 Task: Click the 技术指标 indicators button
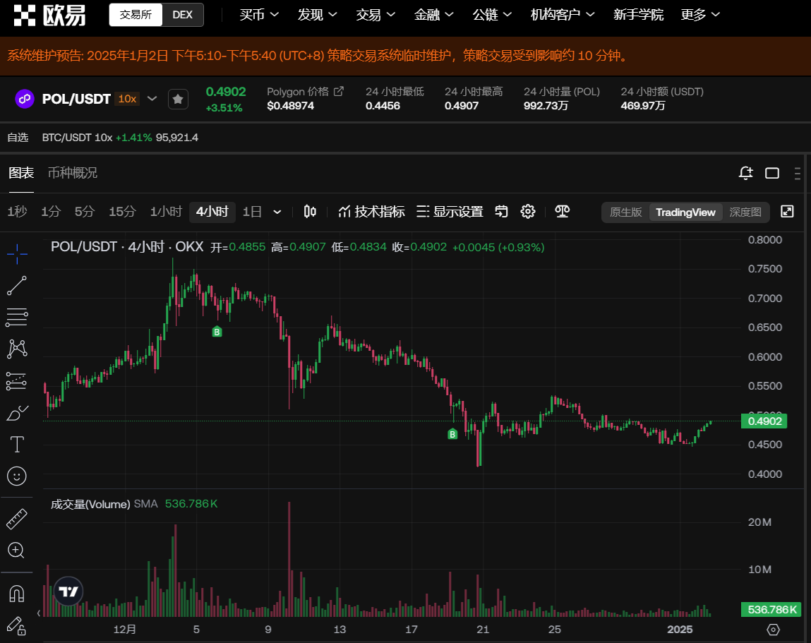pos(371,212)
